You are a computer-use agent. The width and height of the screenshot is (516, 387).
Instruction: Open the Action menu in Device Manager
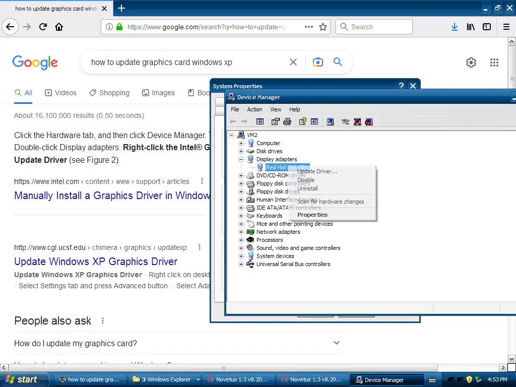click(254, 109)
